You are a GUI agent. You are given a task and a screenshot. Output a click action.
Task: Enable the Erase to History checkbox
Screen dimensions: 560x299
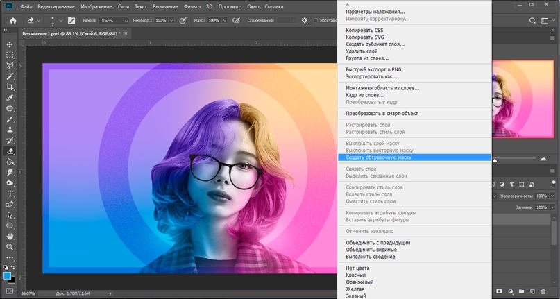pos(315,20)
